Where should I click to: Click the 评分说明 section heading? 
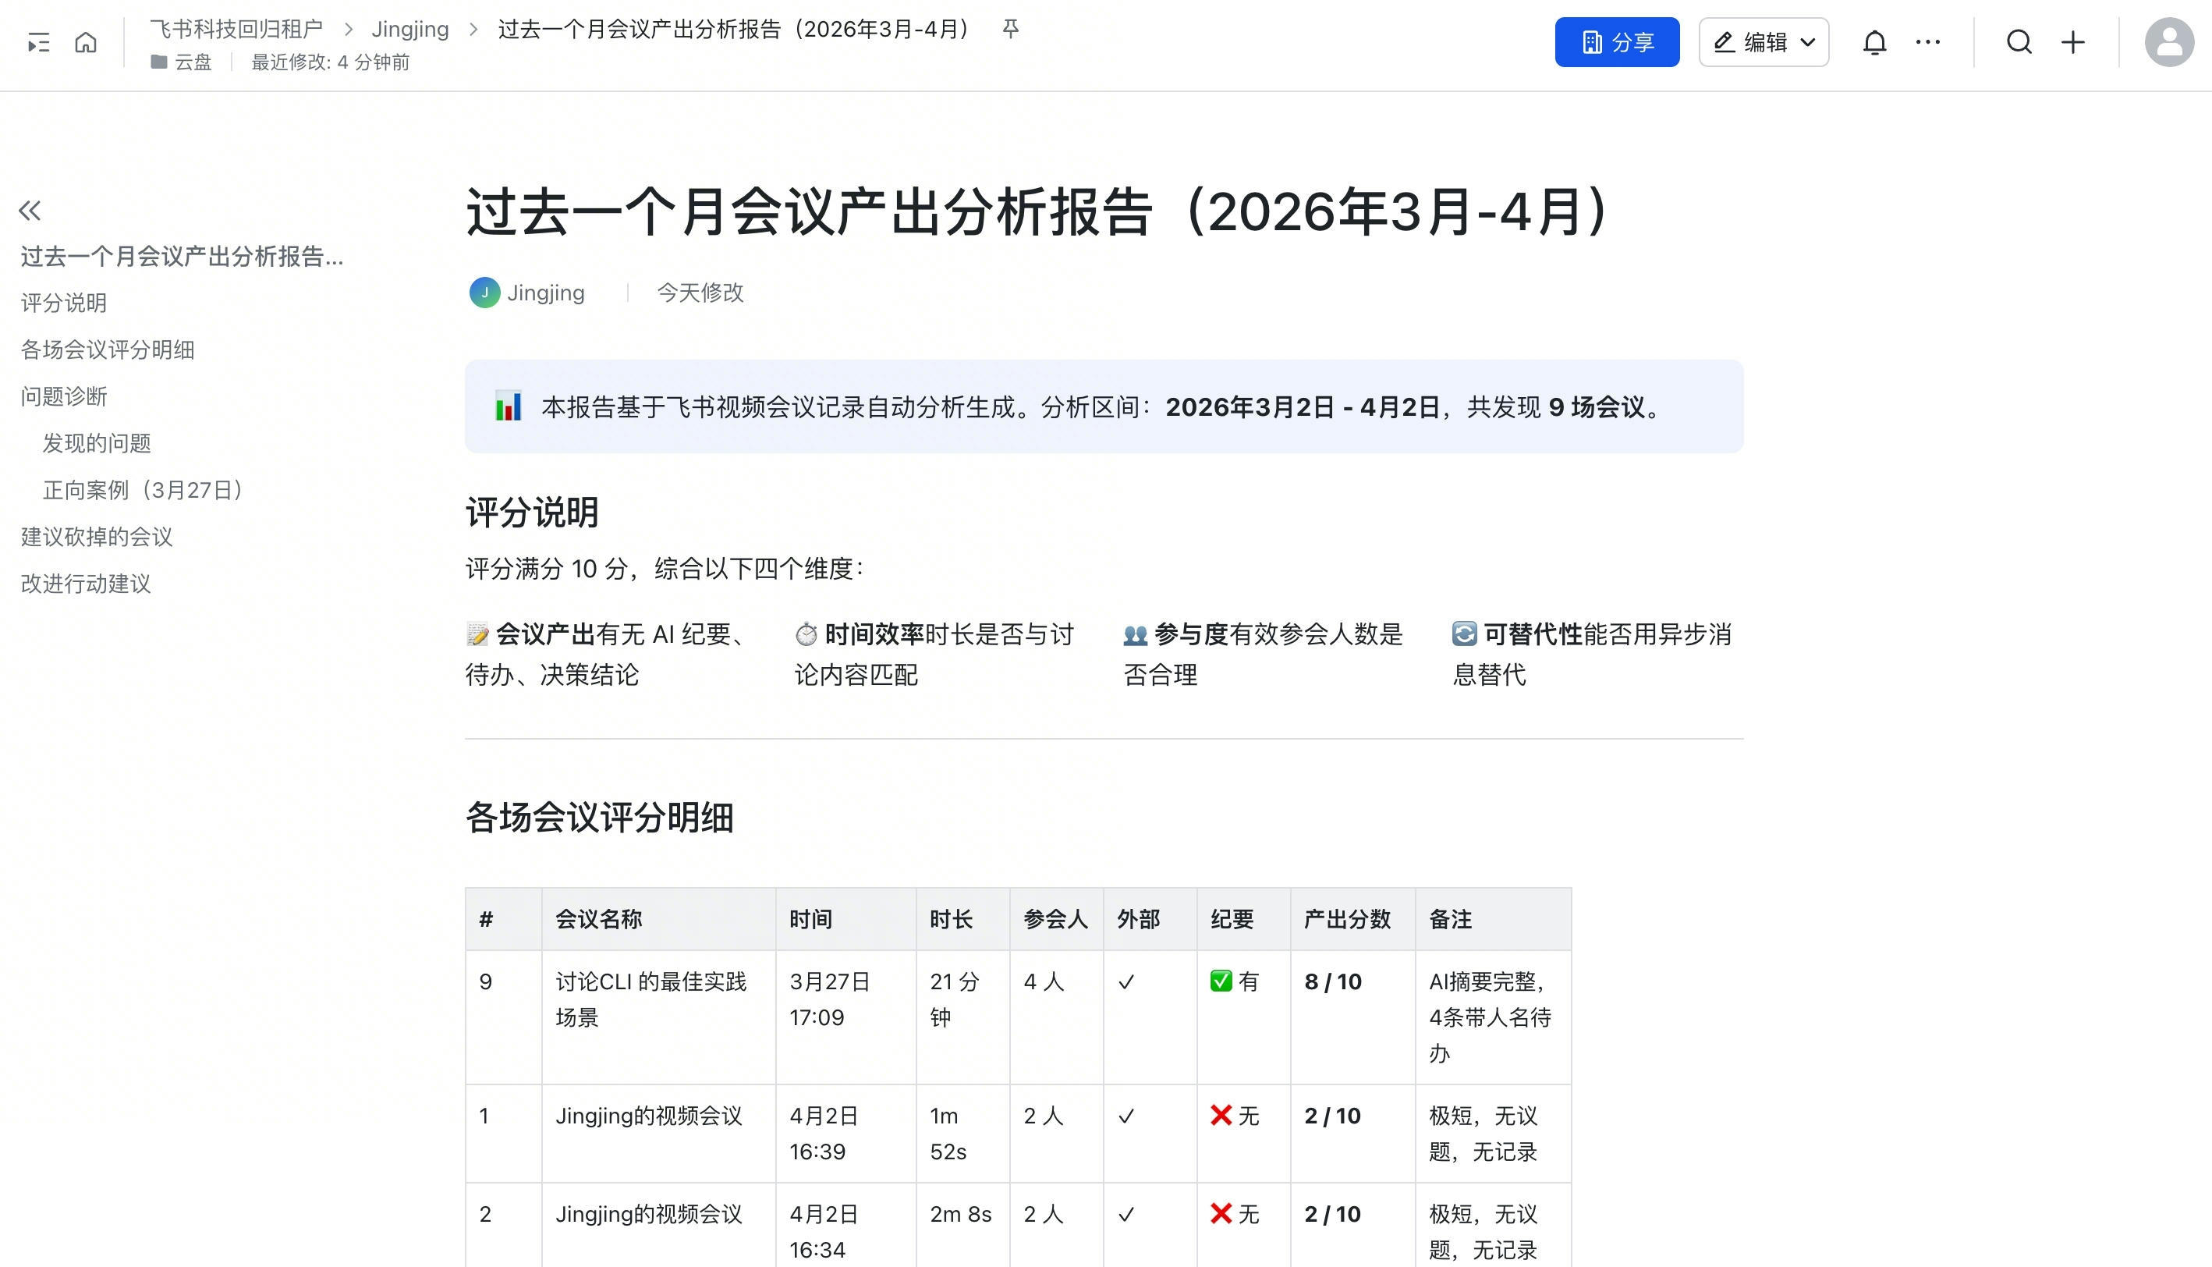click(531, 512)
